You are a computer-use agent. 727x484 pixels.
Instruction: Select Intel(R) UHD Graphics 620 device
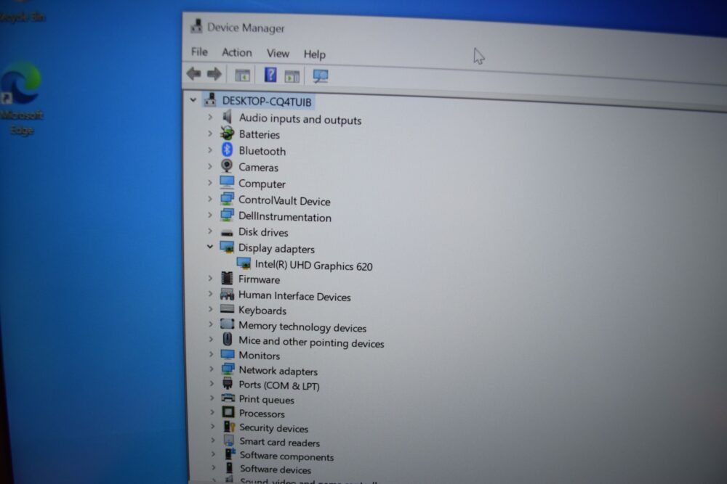pyautogui.click(x=313, y=265)
